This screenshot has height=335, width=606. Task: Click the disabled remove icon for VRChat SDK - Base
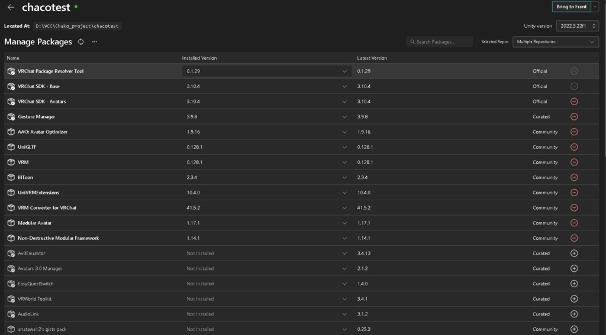pos(574,86)
